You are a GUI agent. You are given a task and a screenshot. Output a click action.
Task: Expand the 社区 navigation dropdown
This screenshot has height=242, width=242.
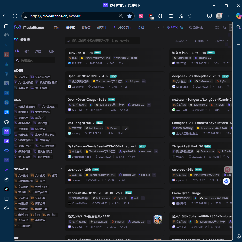[155, 28]
